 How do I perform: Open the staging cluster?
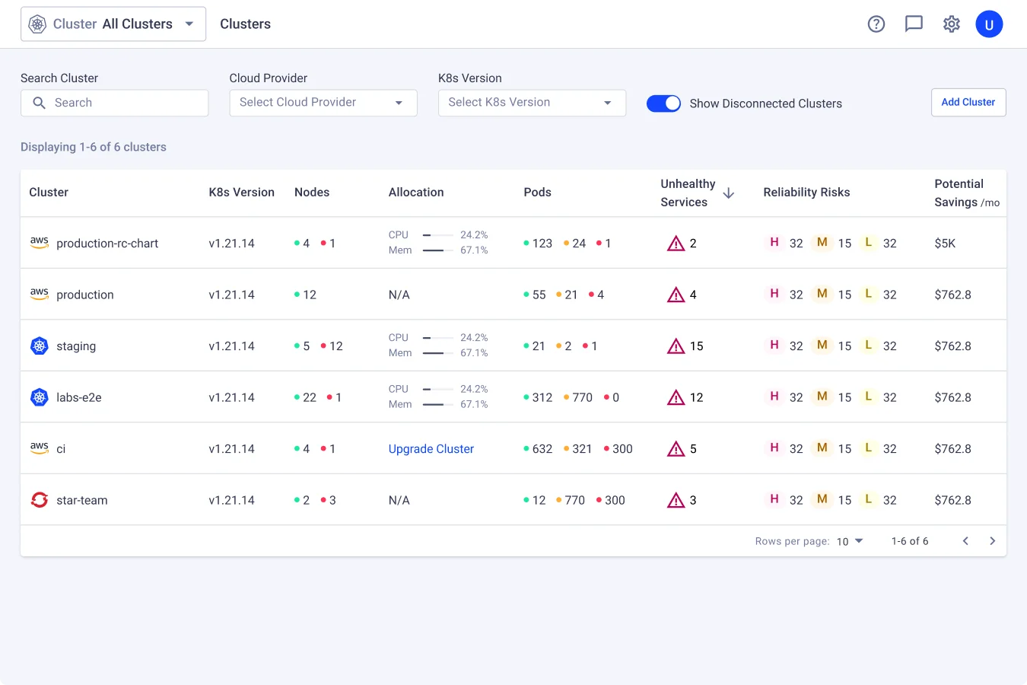pos(76,346)
